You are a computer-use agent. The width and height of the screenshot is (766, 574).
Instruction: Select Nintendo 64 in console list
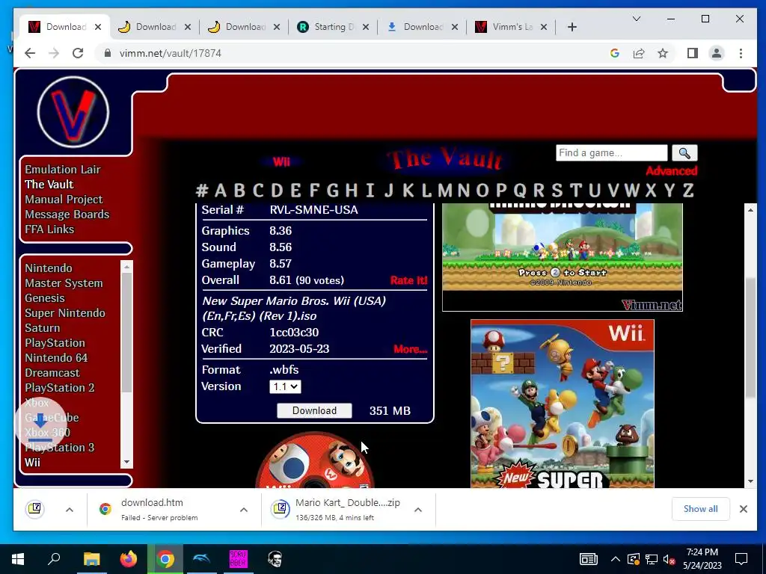click(x=56, y=358)
